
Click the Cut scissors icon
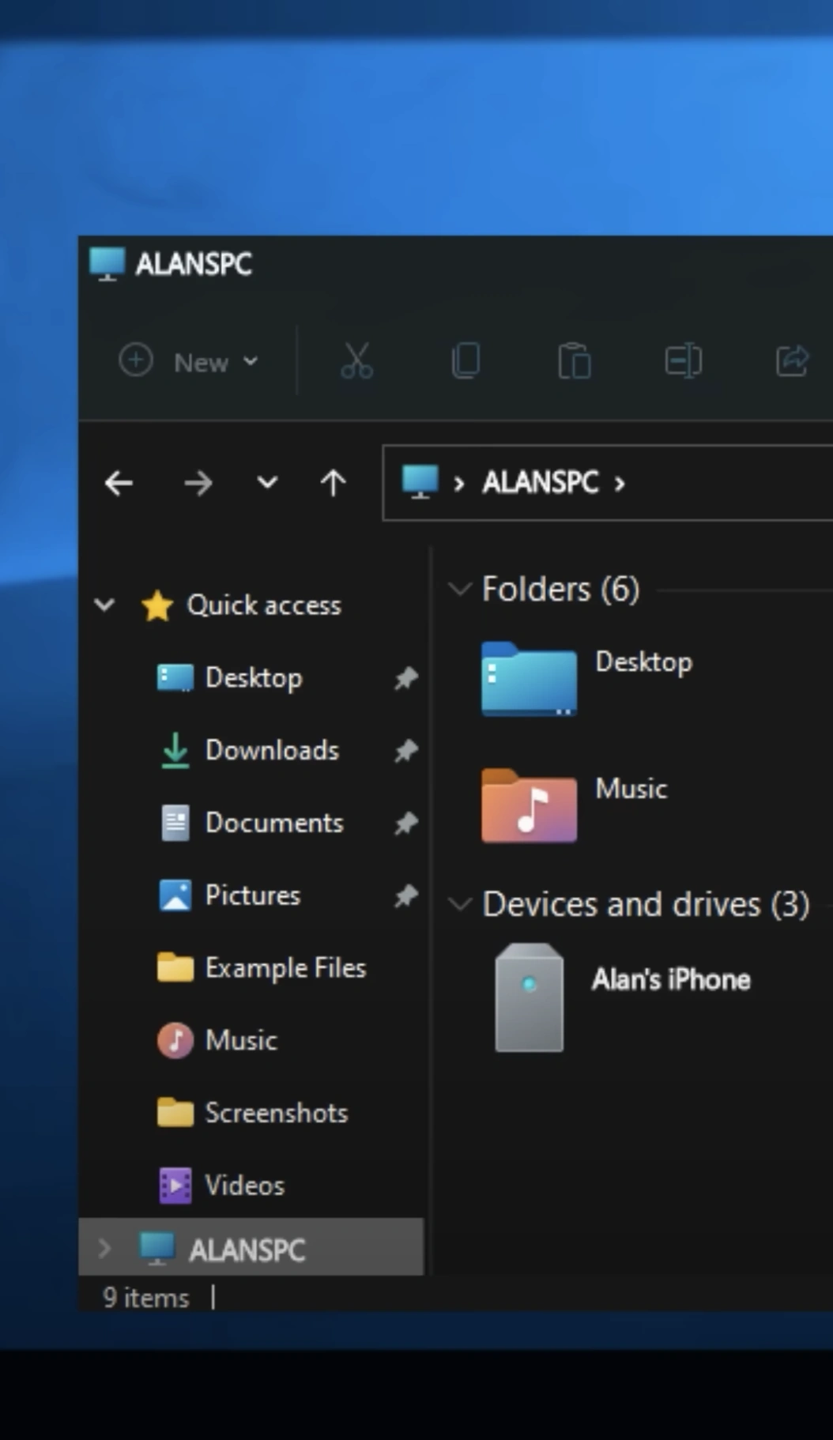356,361
